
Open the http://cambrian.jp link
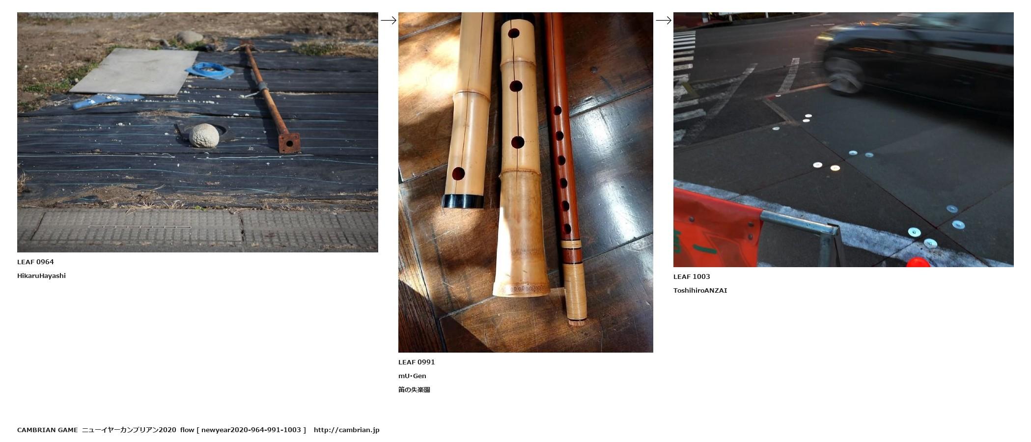tap(346, 430)
